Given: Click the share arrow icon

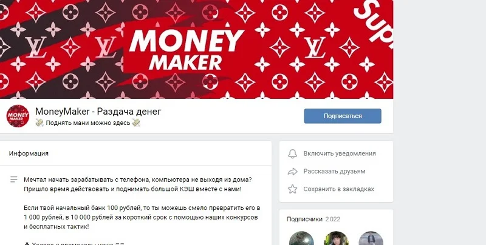Looking at the screenshot, I should (292, 172).
